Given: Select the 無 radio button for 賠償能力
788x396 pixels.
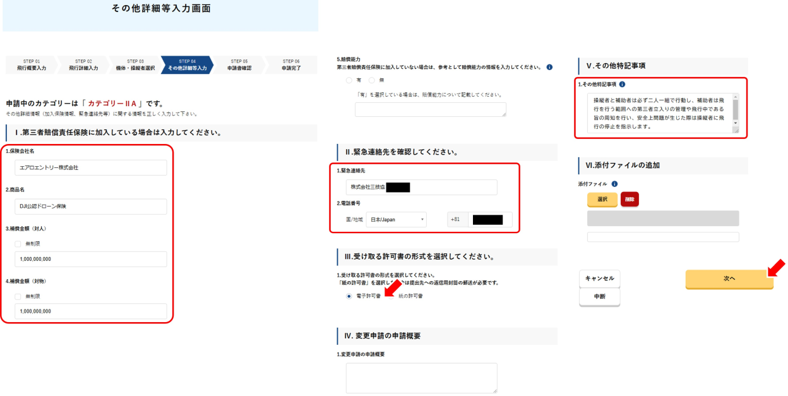Looking at the screenshot, I should [371, 80].
